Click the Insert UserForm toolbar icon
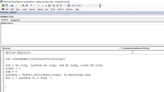The image size is (164, 92). 7,6
